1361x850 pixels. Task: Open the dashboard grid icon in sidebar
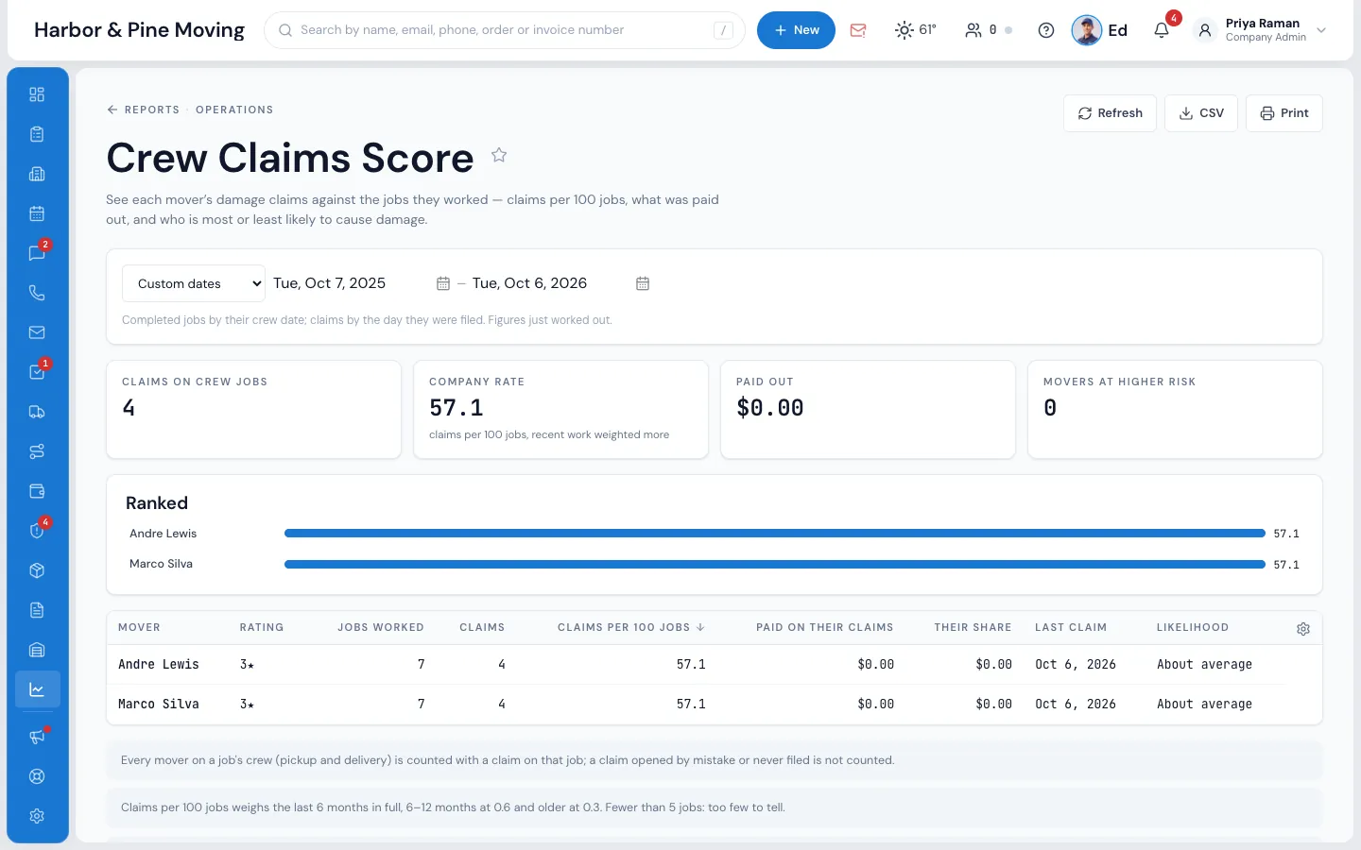coord(37,94)
